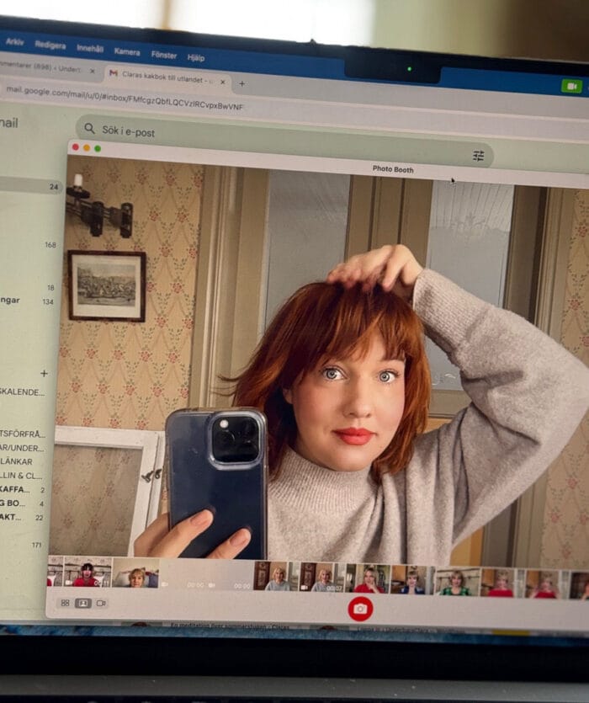
Task: Open Gmail search filter options icon
Action: (x=478, y=156)
